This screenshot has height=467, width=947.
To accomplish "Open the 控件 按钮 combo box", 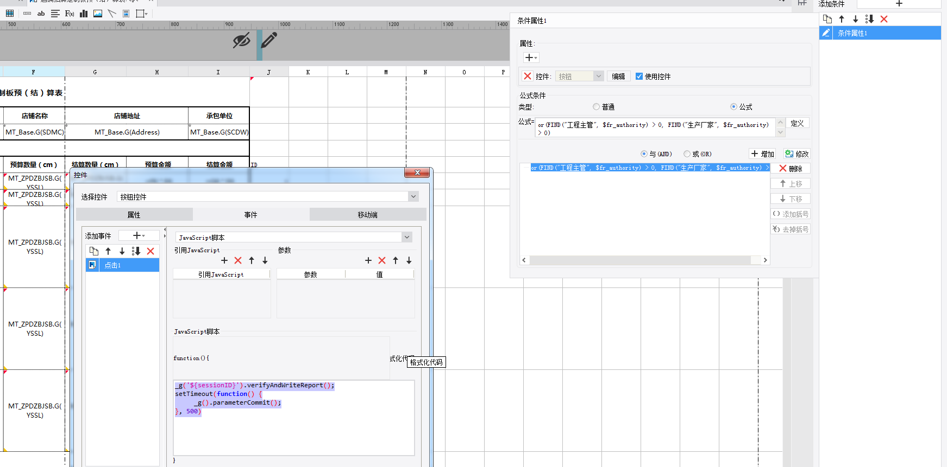I will click(580, 76).
